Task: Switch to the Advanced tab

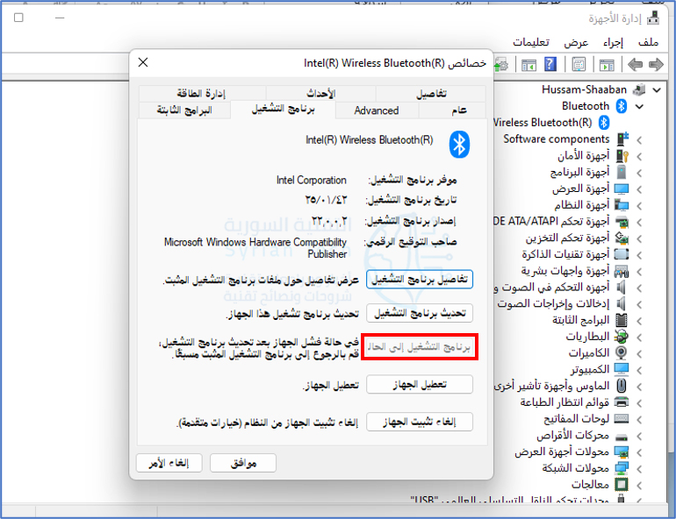Action: (377, 110)
